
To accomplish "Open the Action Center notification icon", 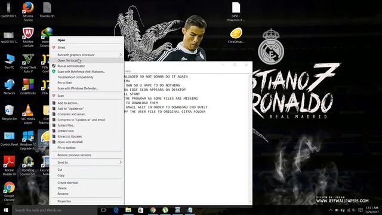I will (x=361, y=210).
